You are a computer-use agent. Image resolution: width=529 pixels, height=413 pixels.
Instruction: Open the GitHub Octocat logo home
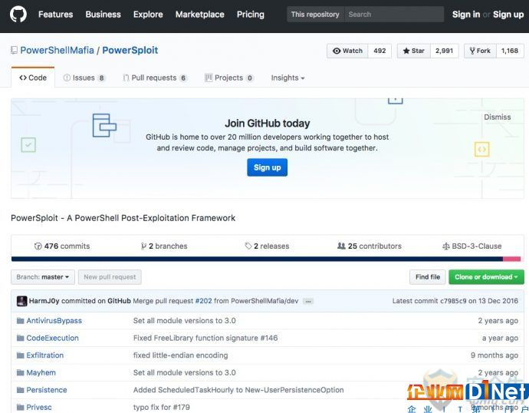coord(18,15)
